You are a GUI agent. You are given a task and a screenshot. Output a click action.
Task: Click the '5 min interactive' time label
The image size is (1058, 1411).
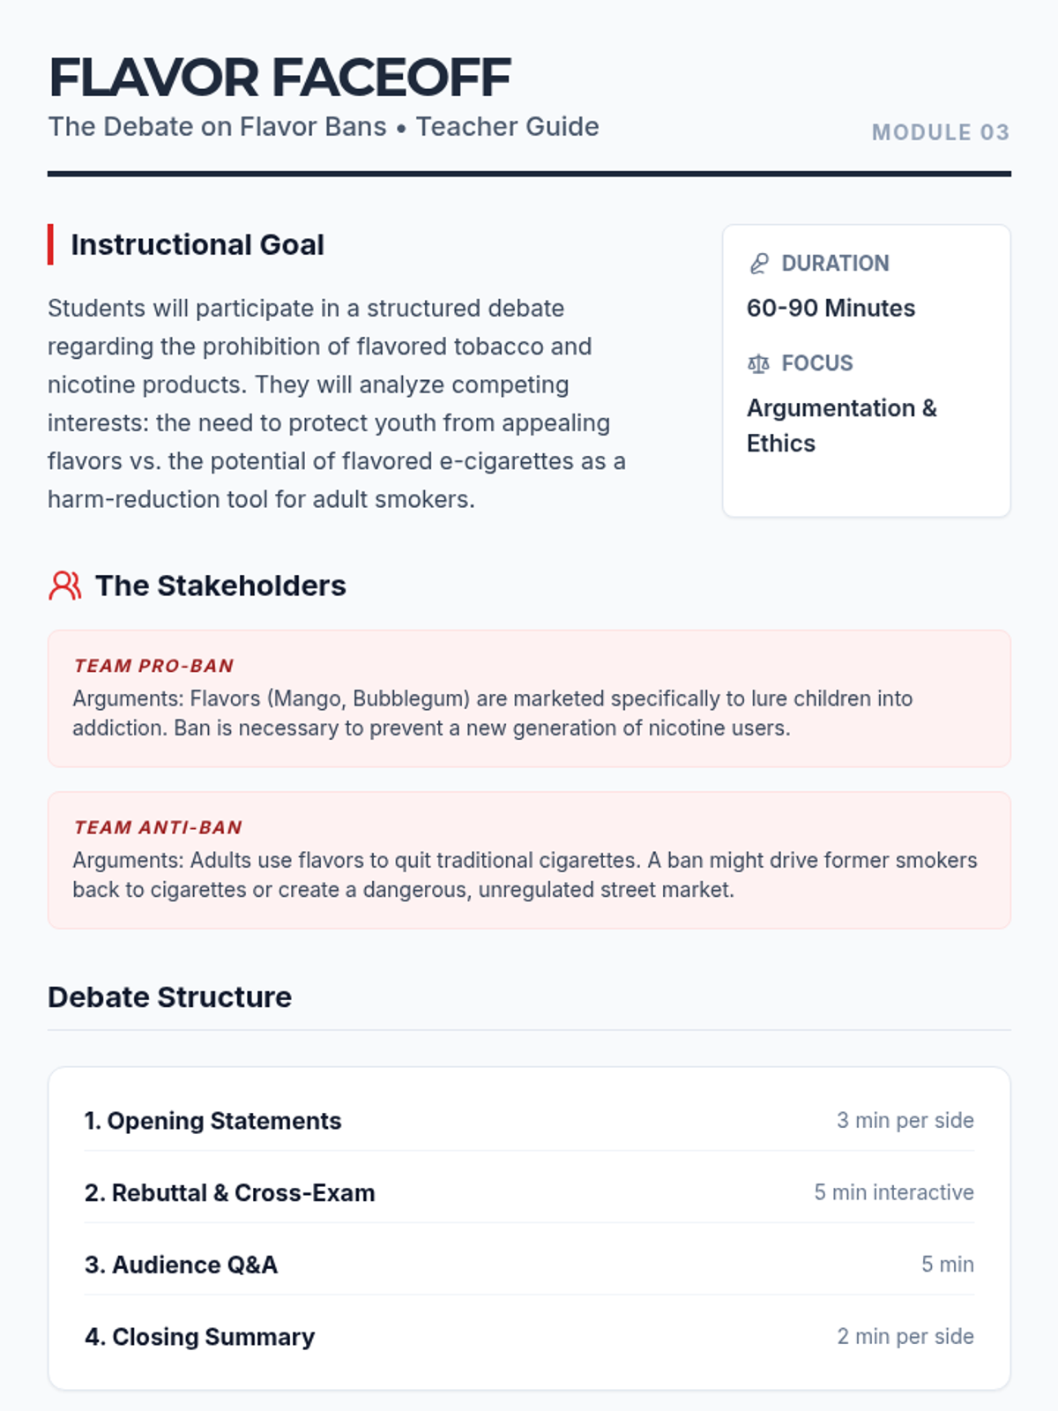[893, 1192]
